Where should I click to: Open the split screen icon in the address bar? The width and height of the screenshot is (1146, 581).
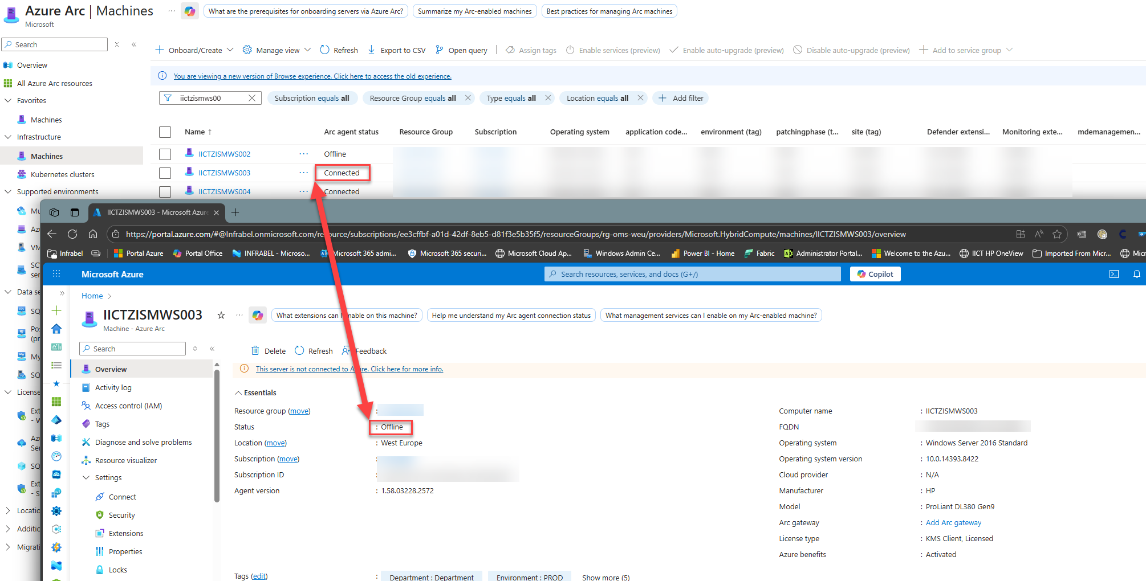pos(1021,234)
